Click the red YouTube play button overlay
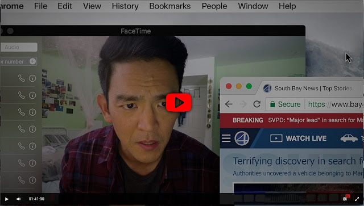 (x=179, y=102)
